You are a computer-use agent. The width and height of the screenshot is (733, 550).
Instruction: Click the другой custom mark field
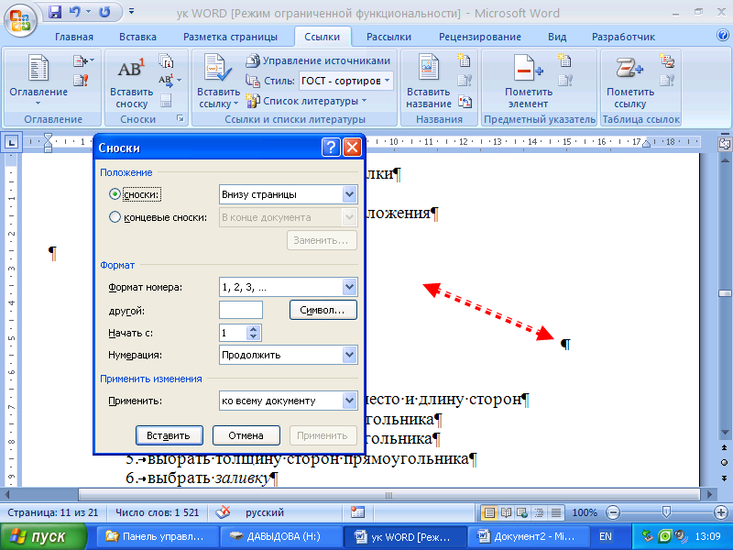click(x=241, y=310)
